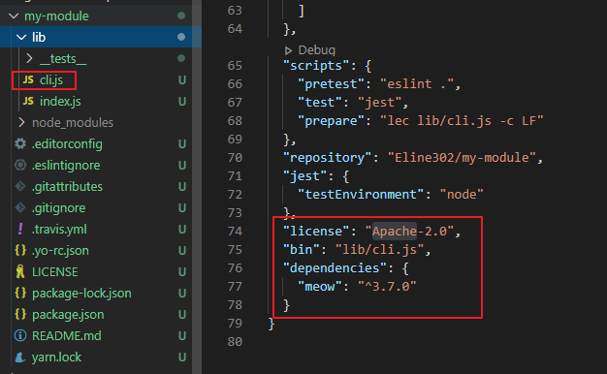Collapse the my-module folder
Screen dimensions: 607x374
point(14,16)
